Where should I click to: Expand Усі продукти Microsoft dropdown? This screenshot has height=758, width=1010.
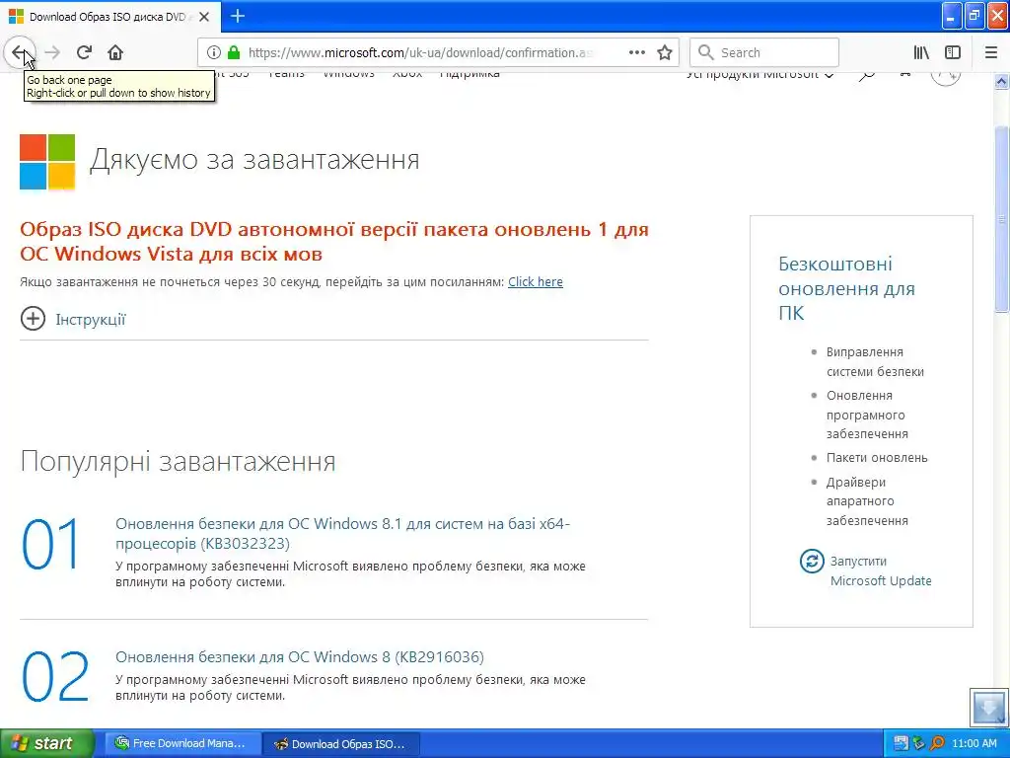point(760,74)
